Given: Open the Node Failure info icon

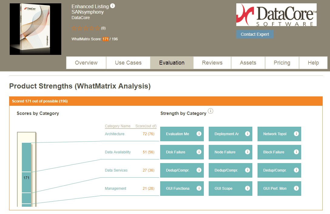Looking at the screenshot, I should tap(247, 152).
